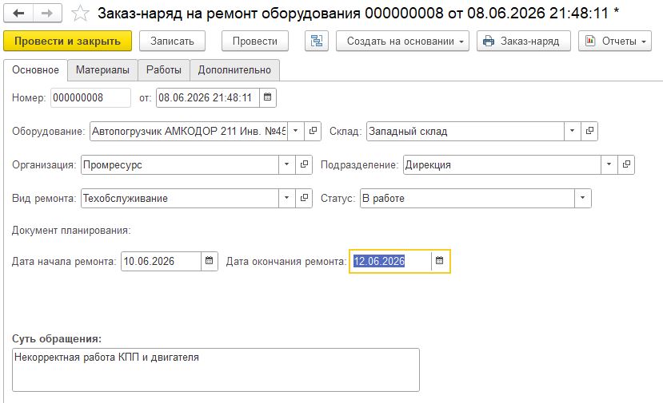Expand the Статус dropdown list
Image resolution: width=663 pixels, height=403 pixels.
pos(583,198)
